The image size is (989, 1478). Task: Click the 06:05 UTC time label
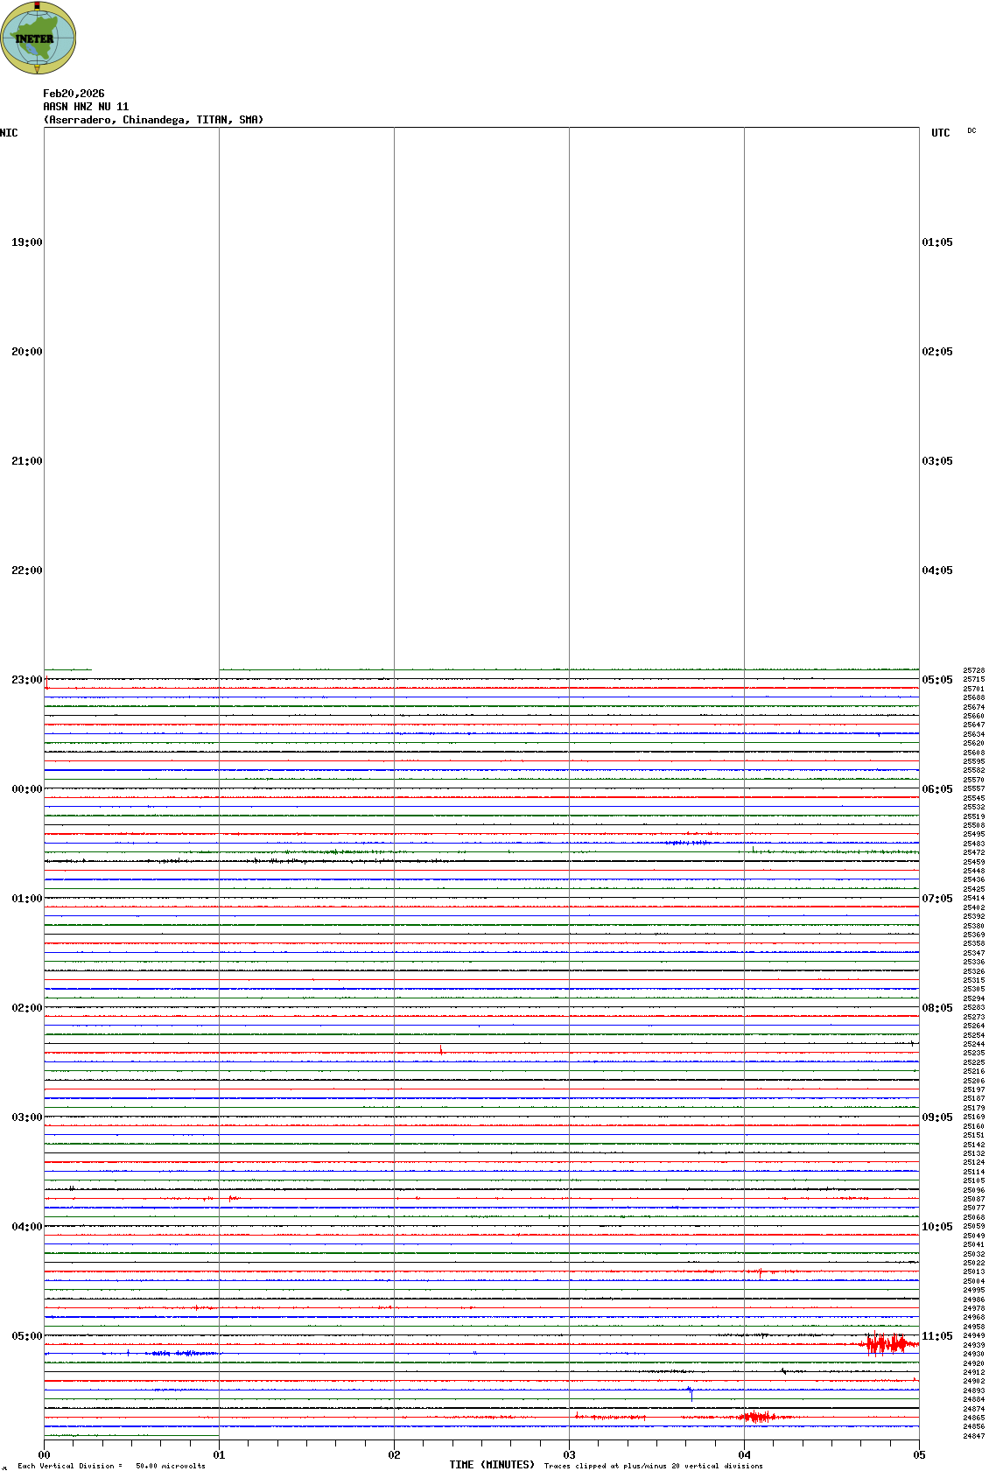point(936,789)
